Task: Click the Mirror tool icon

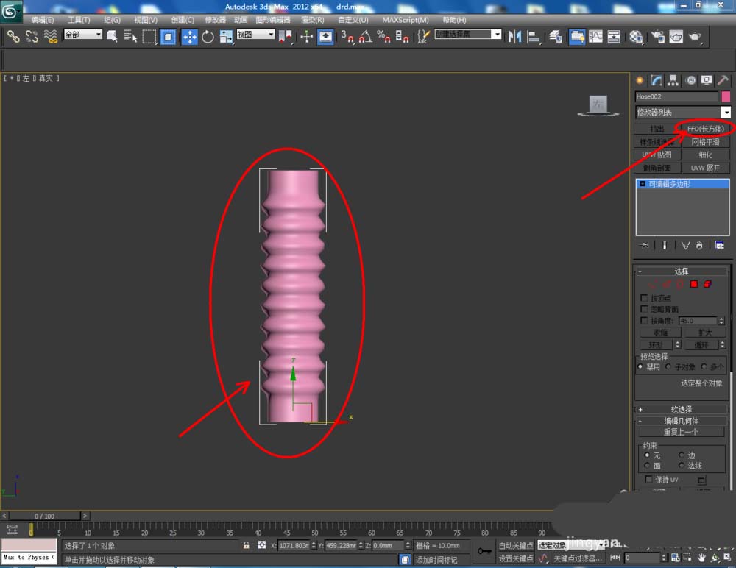Action: click(514, 36)
